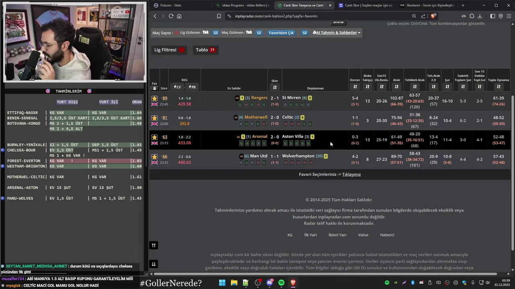Click the LV lightning button under RXG

[x=177, y=87]
